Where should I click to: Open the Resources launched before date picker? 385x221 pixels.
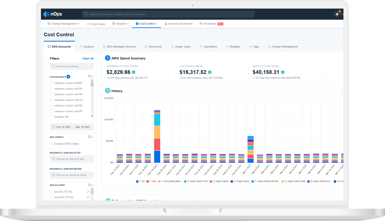point(72,175)
